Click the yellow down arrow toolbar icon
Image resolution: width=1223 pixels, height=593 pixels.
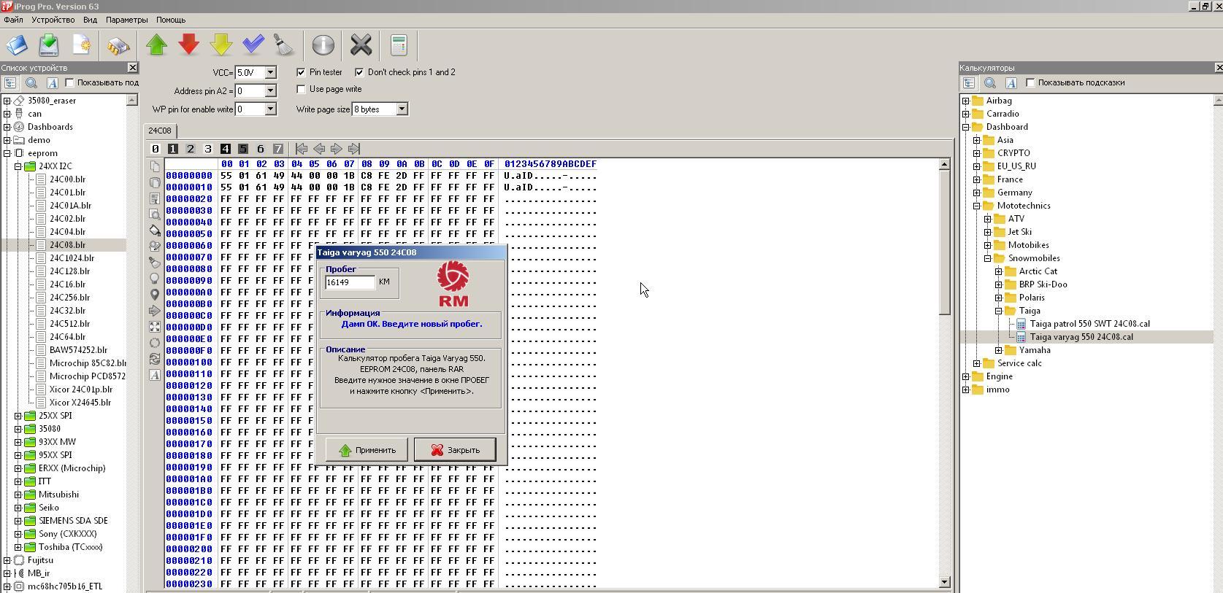221,44
